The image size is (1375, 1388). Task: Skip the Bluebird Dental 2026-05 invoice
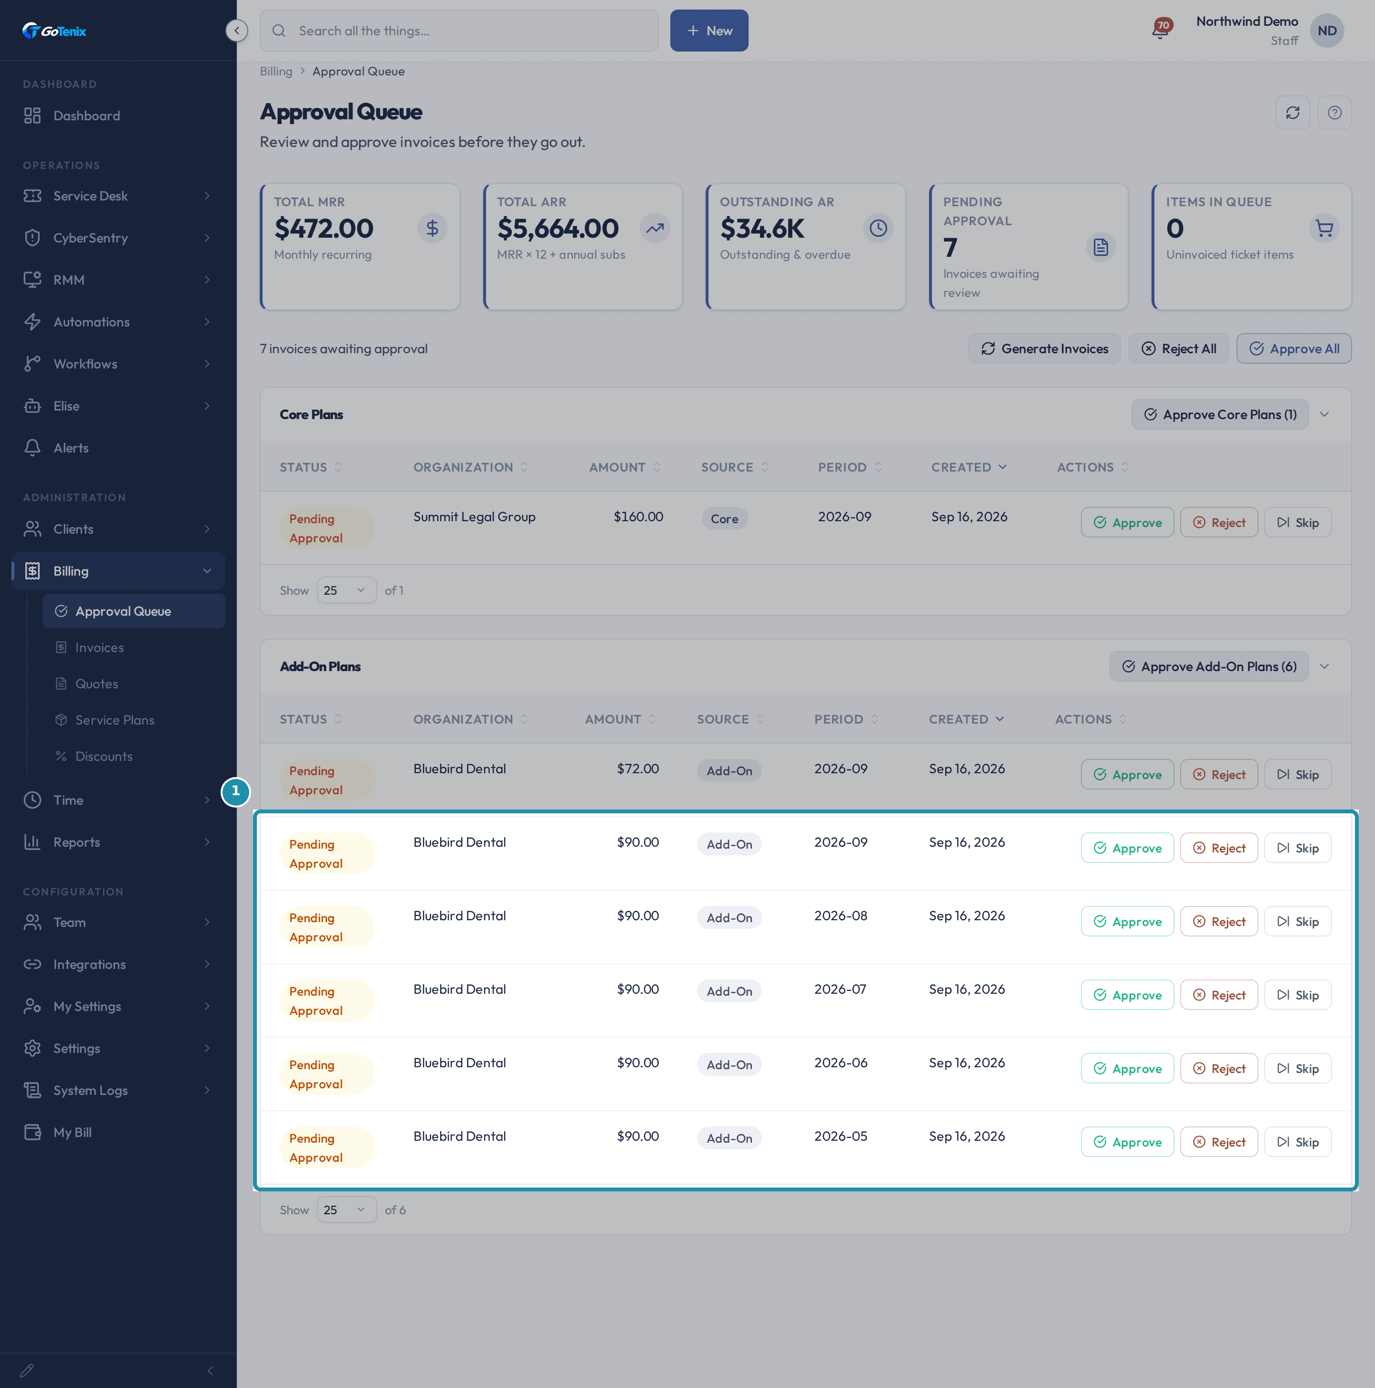click(x=1297, y=1142)
